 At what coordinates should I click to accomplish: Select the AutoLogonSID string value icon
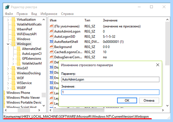click(x=51, y=36)
